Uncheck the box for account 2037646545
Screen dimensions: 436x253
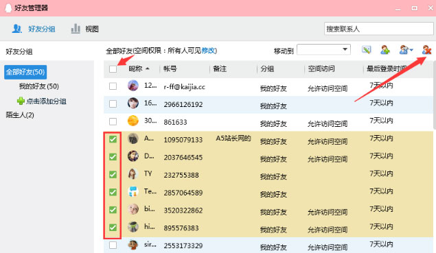[x=113, y=157]
